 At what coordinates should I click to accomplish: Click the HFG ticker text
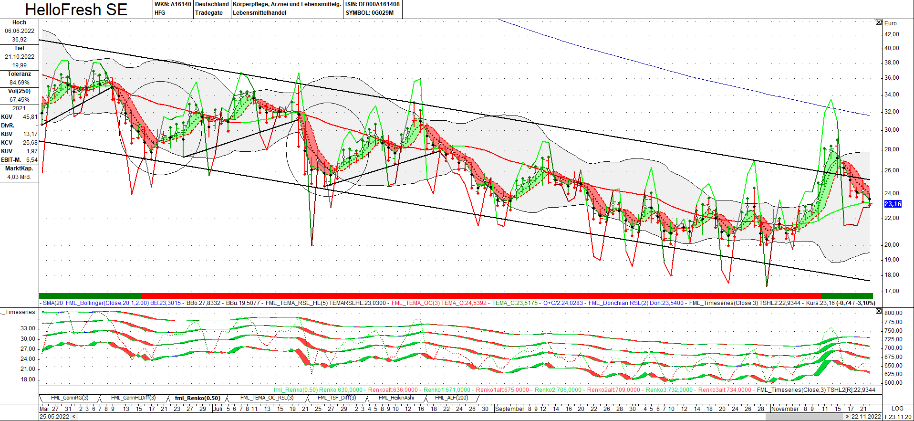(x=160, y=13)
